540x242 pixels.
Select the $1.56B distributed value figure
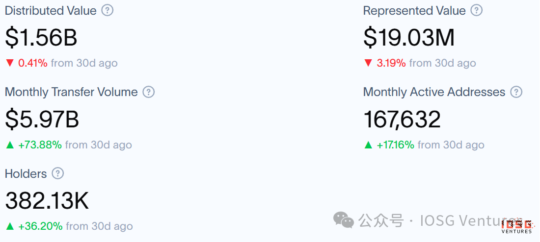[x=41, y=37]
